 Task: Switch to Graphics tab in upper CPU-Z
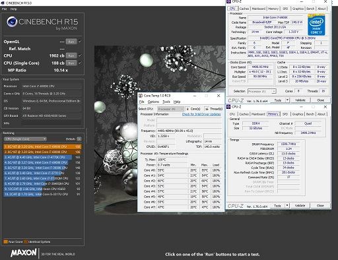pos(298,9)
